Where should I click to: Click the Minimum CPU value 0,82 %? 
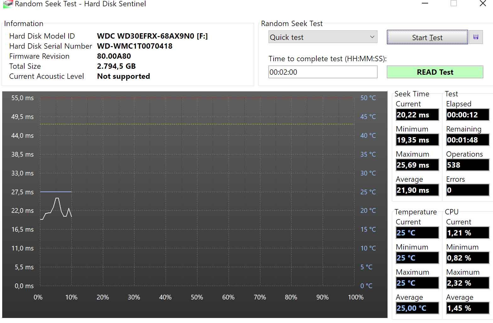coord(467,258)
